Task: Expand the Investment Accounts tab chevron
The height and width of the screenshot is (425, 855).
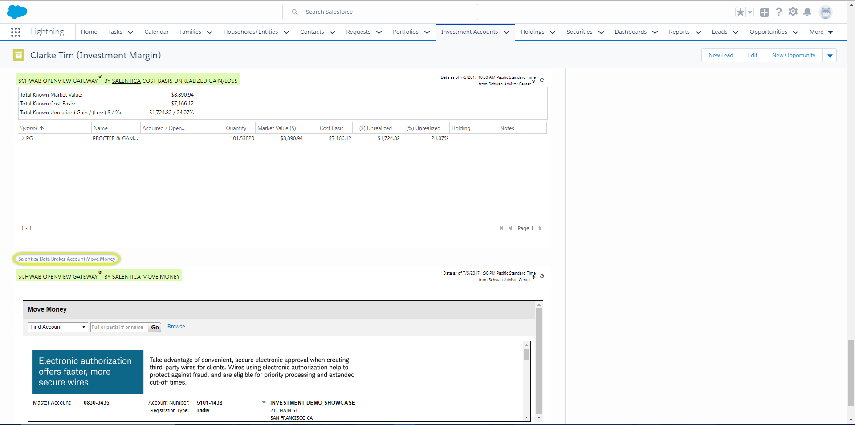Action: click(x=506, y=32)
